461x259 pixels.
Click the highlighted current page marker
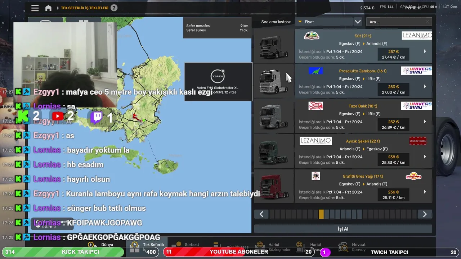tap(321, 214)
